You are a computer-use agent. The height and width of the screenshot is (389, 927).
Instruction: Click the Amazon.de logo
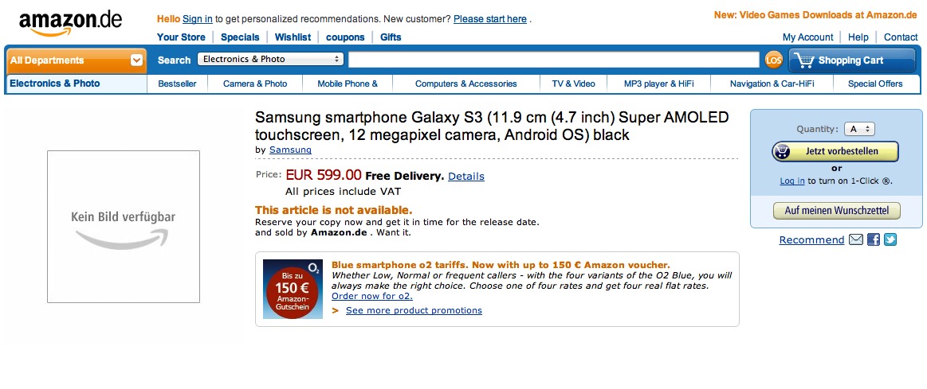pos(70,22)
